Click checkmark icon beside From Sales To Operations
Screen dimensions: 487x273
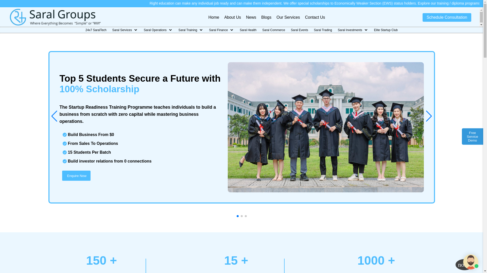[x=64, y=144]
